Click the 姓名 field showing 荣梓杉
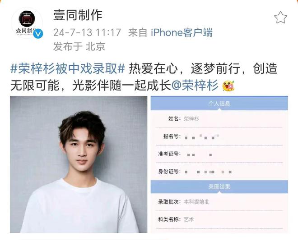The width and height of the screenshot is (298, 240). [x=219, y=119]
